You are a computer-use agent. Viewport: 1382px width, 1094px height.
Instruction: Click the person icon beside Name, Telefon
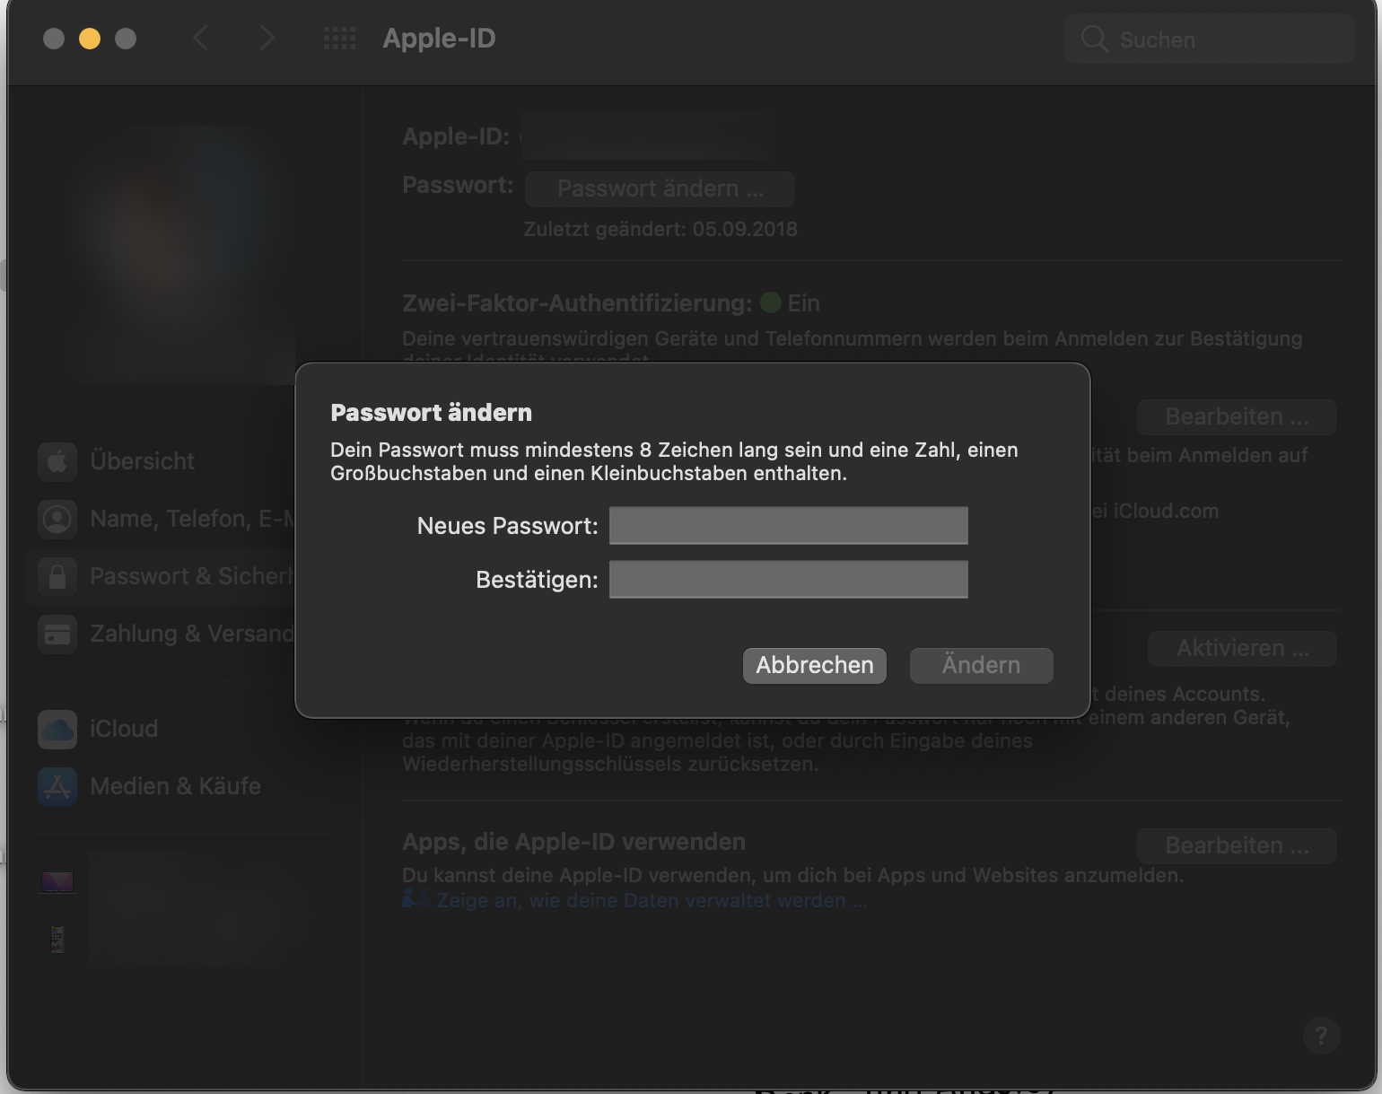[x=57, y=519]
